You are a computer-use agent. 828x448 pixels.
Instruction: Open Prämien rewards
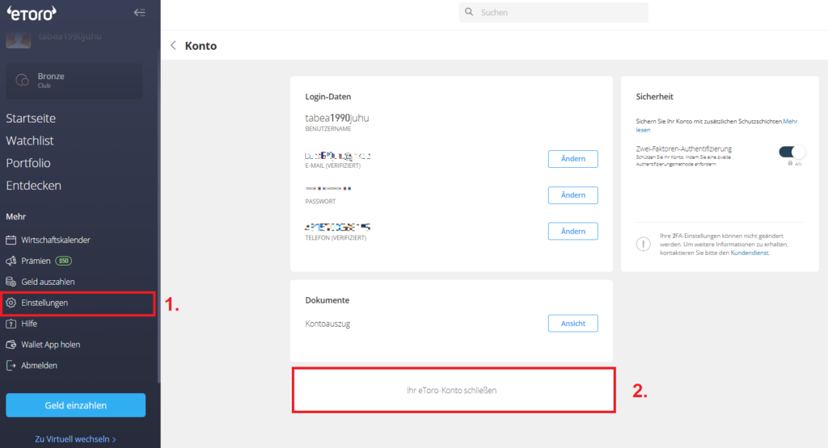click(36, 261)
